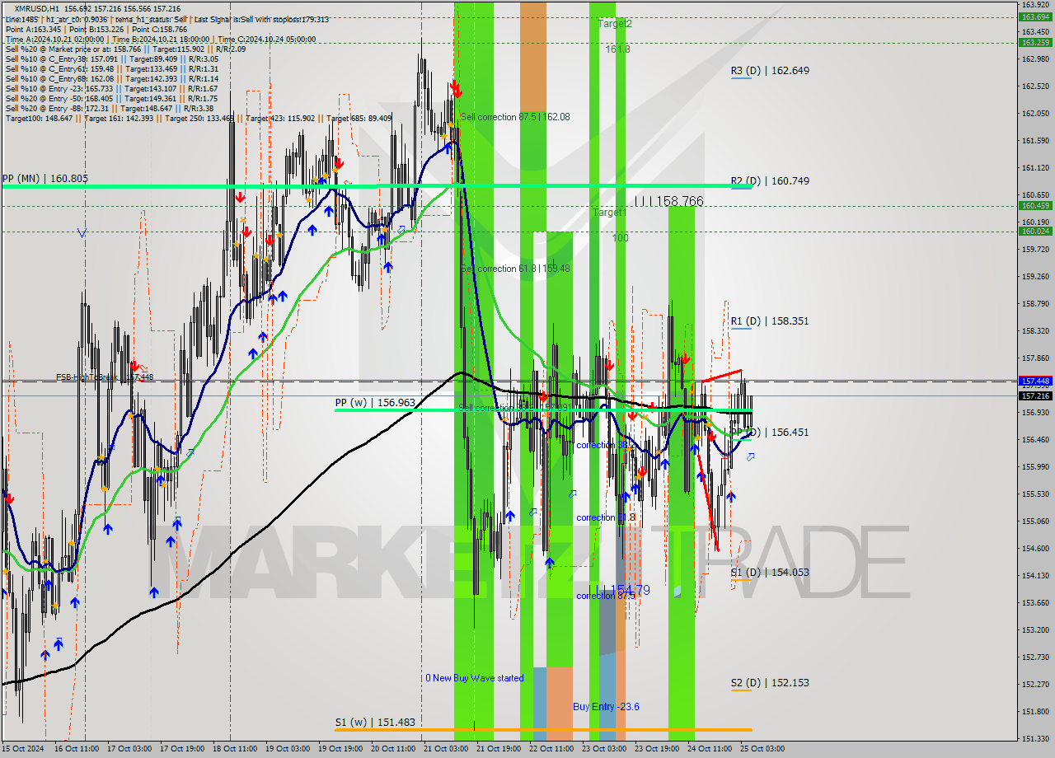Image resolution: width=1055 pixels, height=758 pixels.
Task: Click the 23 Oct 19:00 time axis label
Action: (656, 749)
